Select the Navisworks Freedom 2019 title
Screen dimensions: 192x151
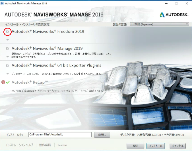point(48,31)
